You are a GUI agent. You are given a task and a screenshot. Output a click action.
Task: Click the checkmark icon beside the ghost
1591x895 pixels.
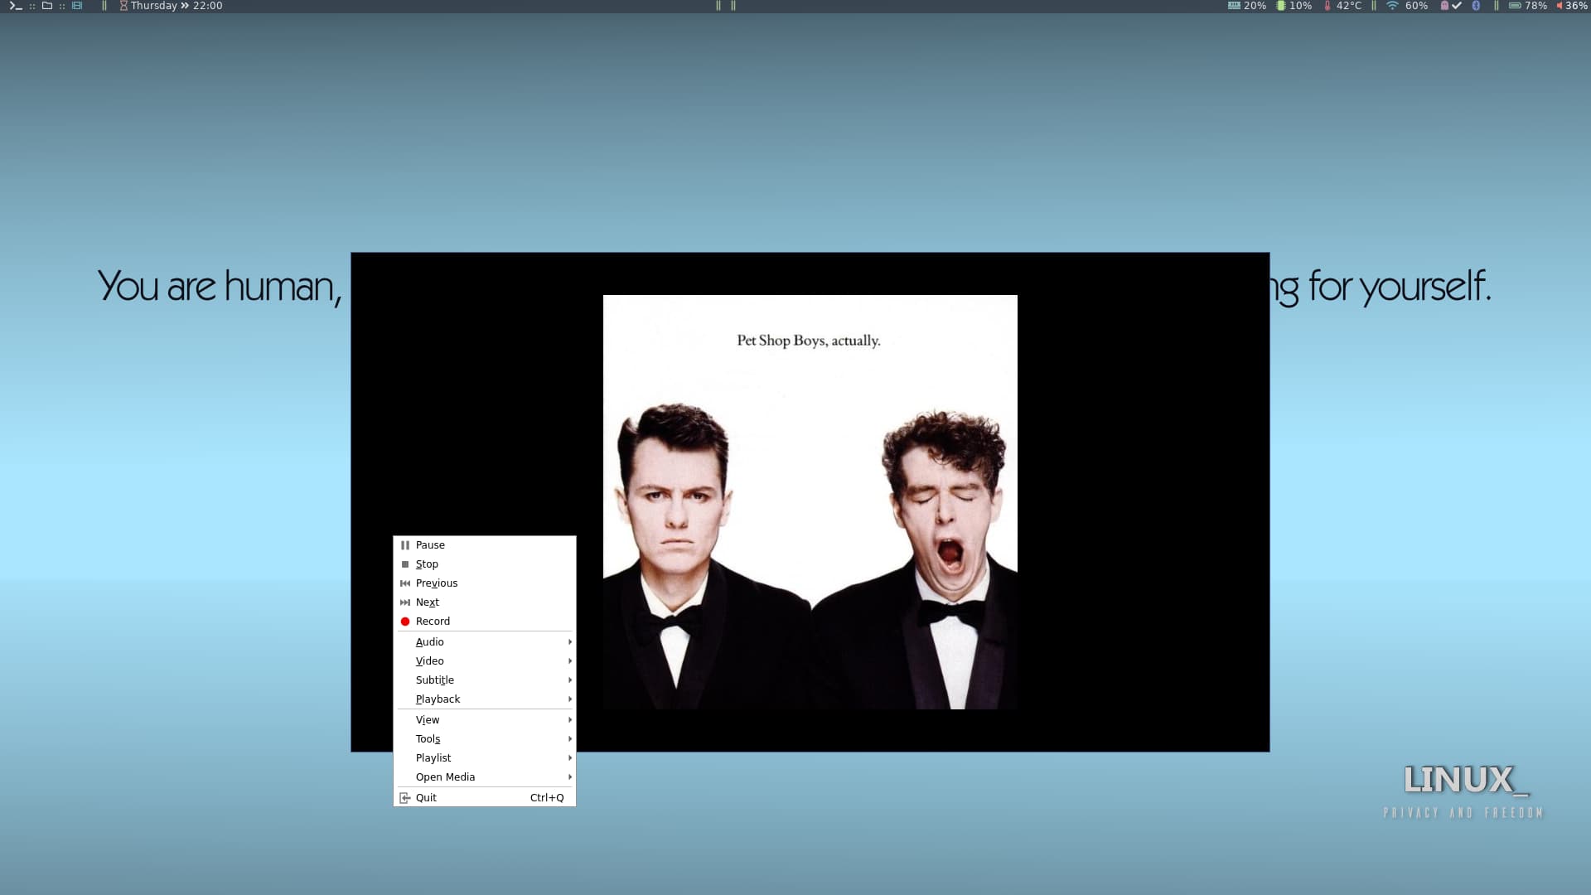pyautogui.click(x=1457, y=6)
